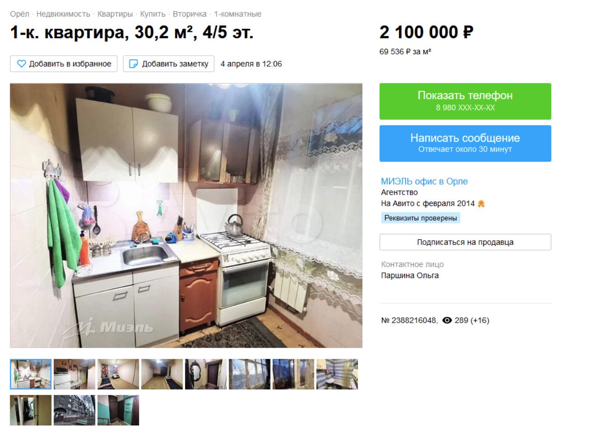Click the Реквизиты проверены badge
This screenshot has height=436, width=589.
pyautogui.click(x=421, y=218)
